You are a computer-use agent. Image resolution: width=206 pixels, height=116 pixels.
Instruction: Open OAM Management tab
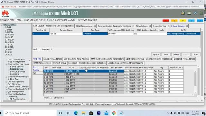(x=42, y=63)
